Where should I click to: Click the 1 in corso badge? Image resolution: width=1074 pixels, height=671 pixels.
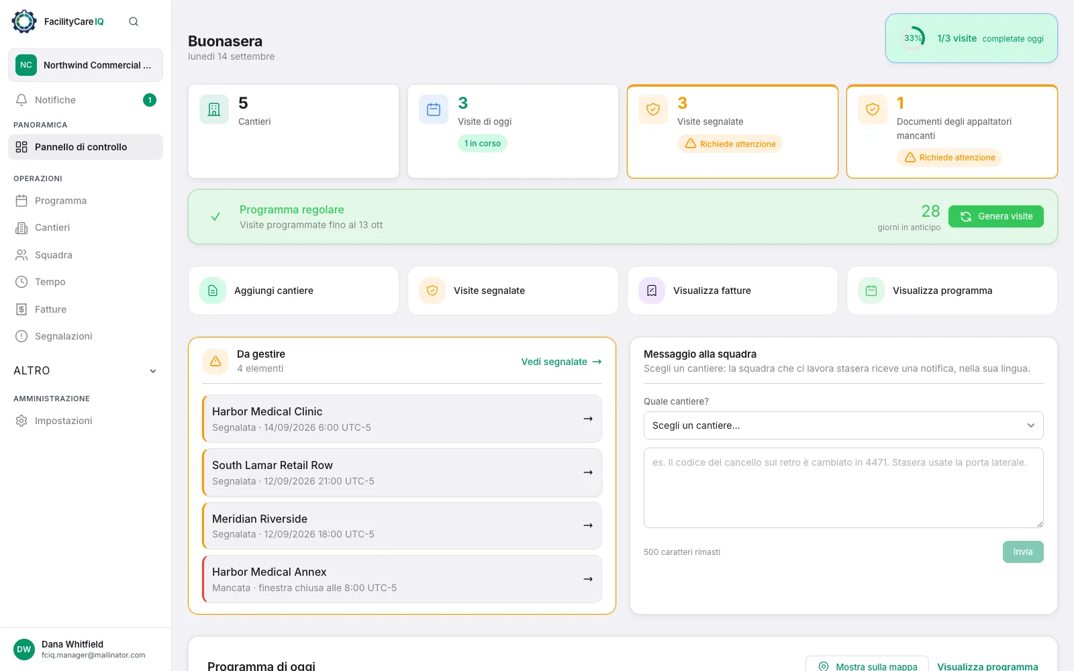(483, 143)
